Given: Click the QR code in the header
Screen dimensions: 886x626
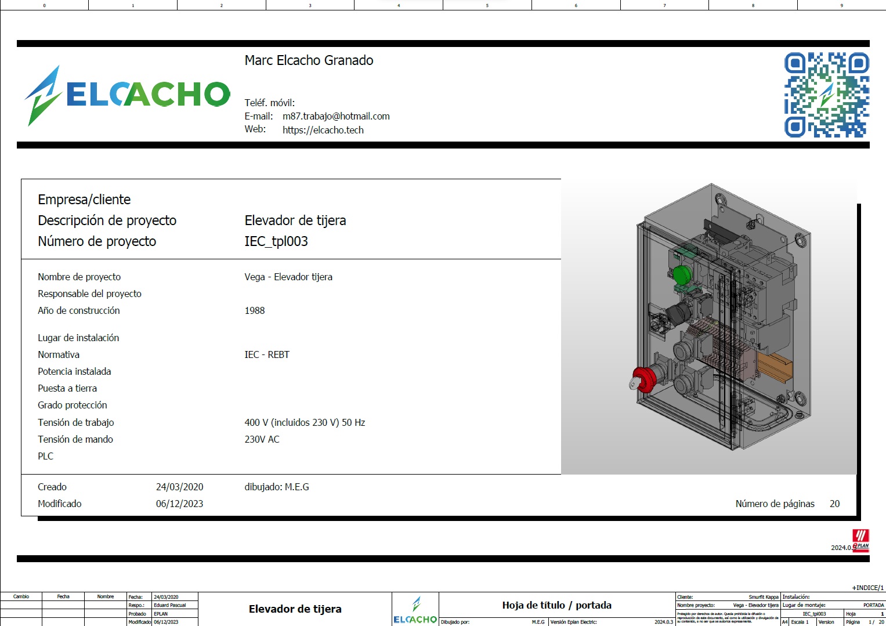Looking at the screenshot, I should pos(826,95).
